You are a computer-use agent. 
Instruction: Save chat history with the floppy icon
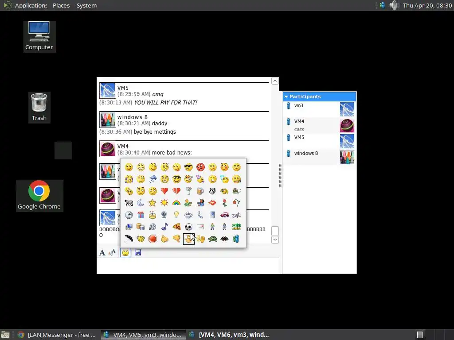138,253
